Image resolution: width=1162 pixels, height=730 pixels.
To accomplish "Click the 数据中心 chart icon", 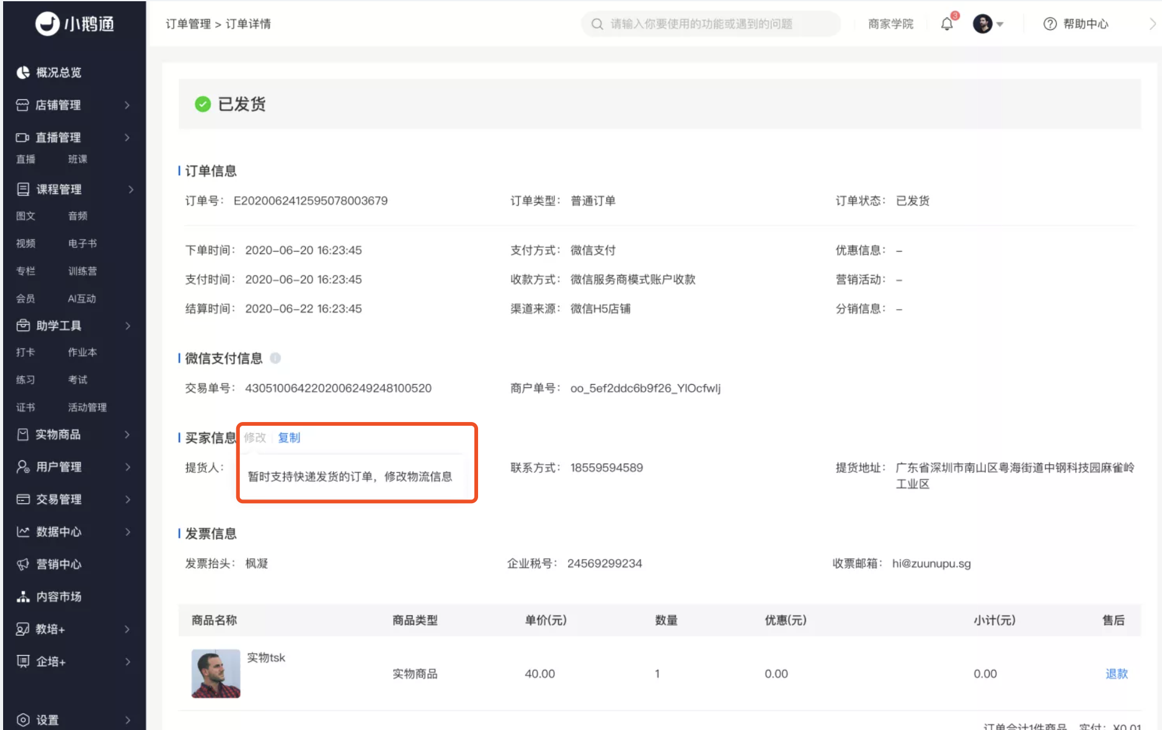I will click(23, 532).
